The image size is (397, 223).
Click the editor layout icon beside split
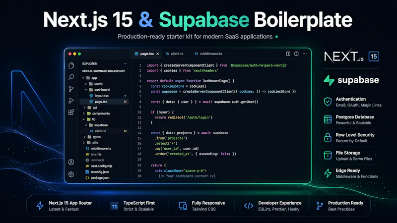tap(296, 54)
